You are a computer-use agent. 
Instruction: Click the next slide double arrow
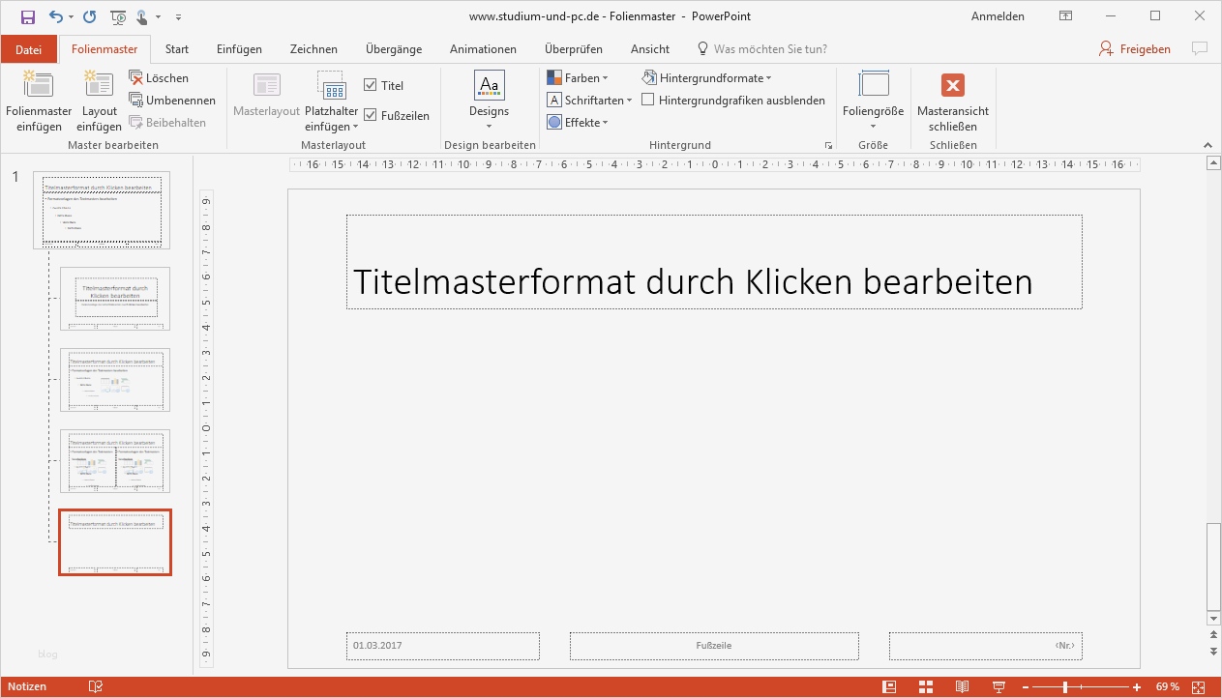(1212, 651)
